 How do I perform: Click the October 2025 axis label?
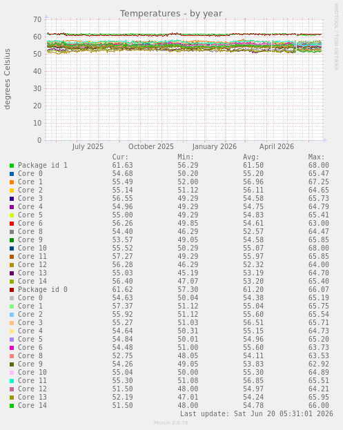click(x=151, y=146)
